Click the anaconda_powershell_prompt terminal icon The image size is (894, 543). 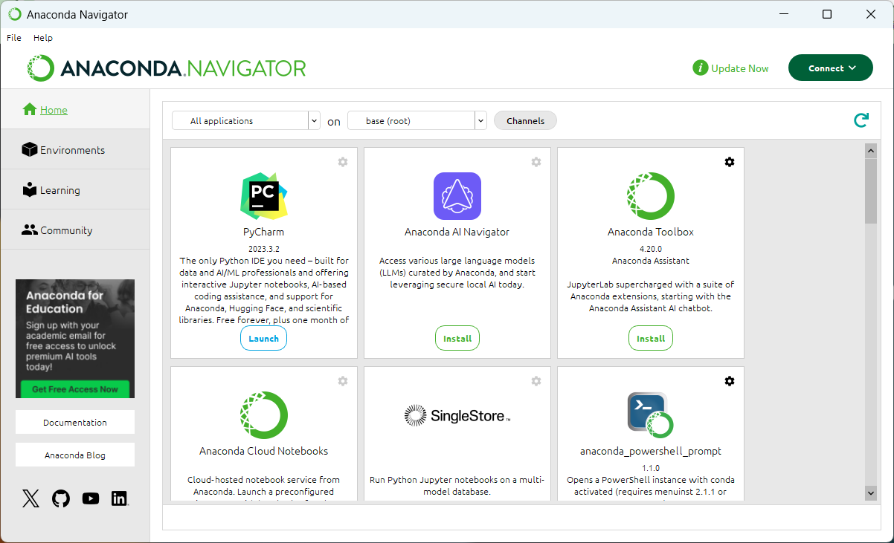(x=651, y=415)
